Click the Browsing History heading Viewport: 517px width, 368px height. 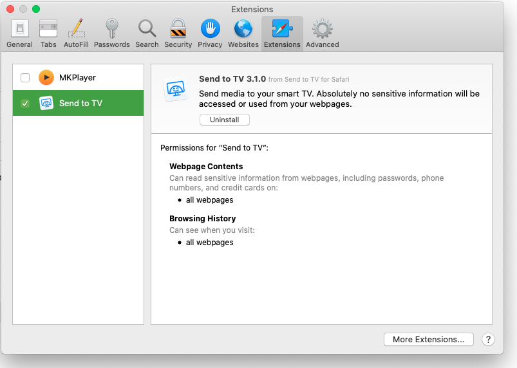click(202, 219)
